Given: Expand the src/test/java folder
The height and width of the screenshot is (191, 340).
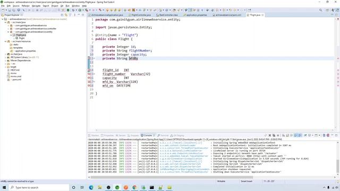Looking at the screenshot, I should click(x=5, y=54).
